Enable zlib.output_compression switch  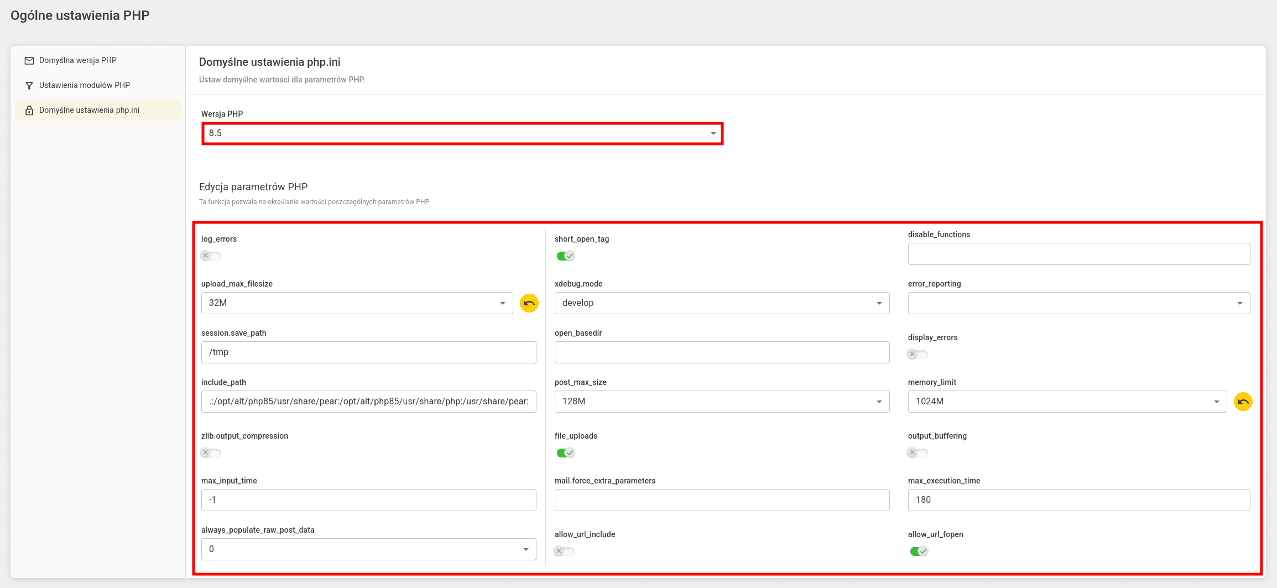point(211,452)
